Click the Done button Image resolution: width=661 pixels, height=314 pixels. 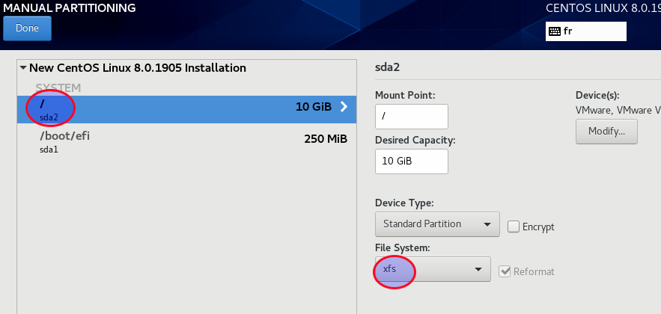pos(27,28)
